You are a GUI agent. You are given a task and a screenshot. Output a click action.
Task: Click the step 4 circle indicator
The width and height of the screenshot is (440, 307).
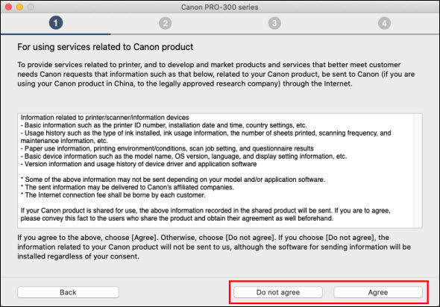(384, 23)
